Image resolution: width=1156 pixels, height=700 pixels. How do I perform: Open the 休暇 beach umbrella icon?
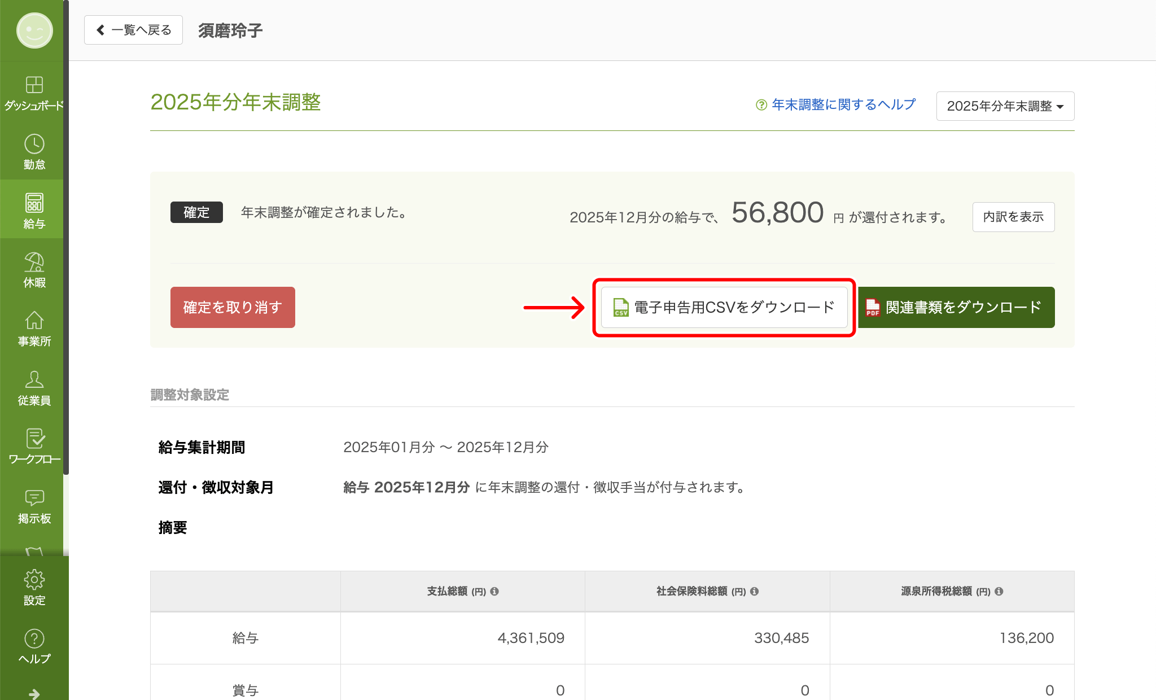[x=34, y=262]
